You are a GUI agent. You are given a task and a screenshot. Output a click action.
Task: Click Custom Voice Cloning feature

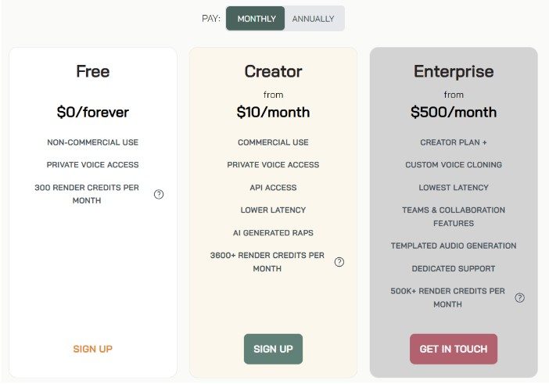454,165
